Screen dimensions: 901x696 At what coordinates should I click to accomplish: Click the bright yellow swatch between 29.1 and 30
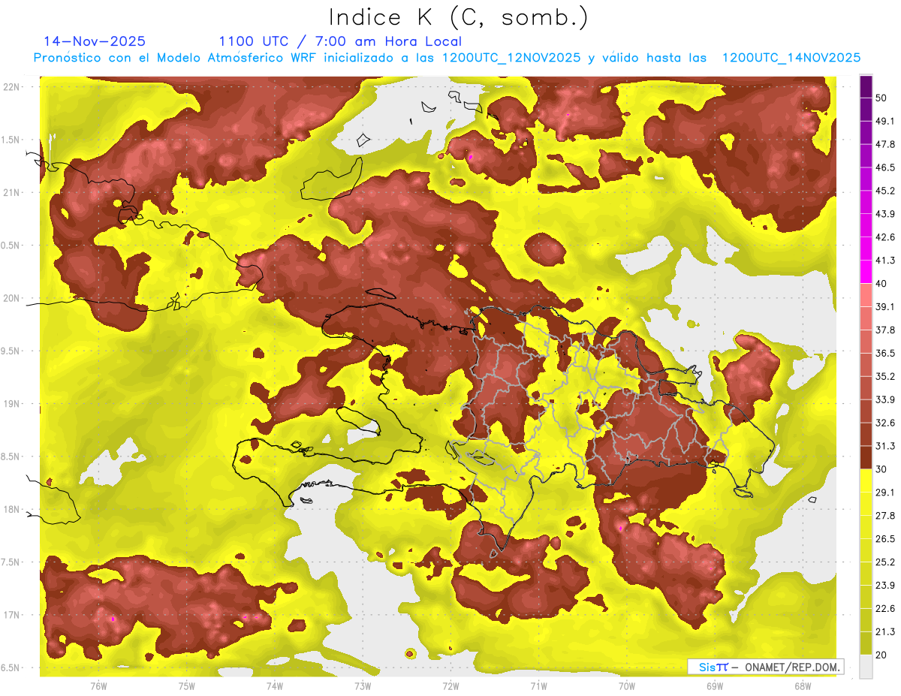(866, 481)
